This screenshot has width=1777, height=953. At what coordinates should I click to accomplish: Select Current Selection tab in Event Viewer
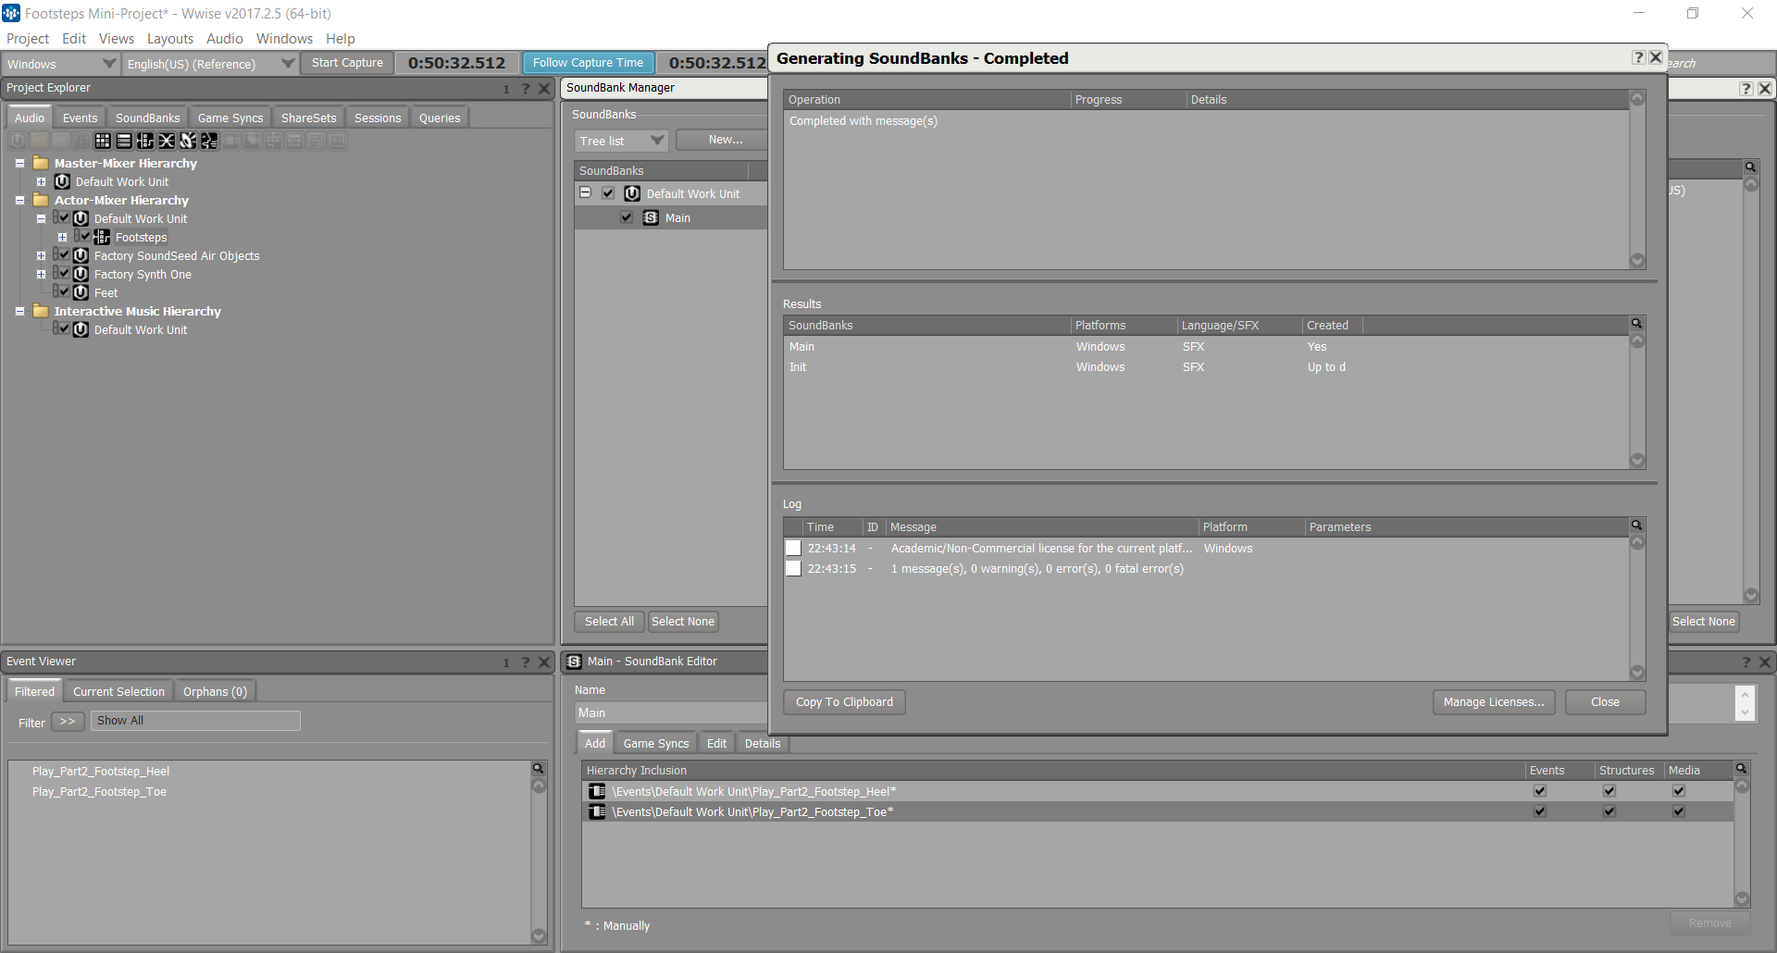[118, 691]
